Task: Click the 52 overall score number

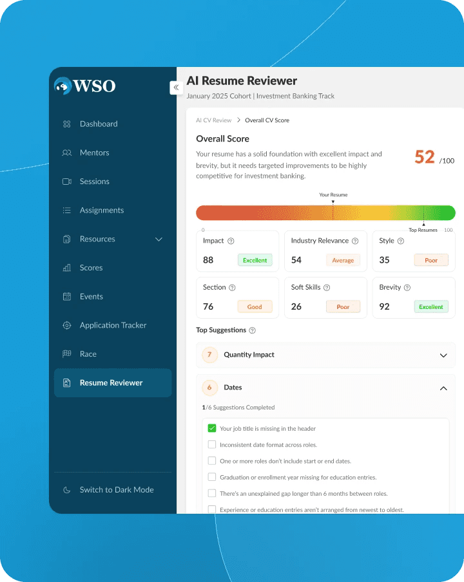Action: [425, 157]
